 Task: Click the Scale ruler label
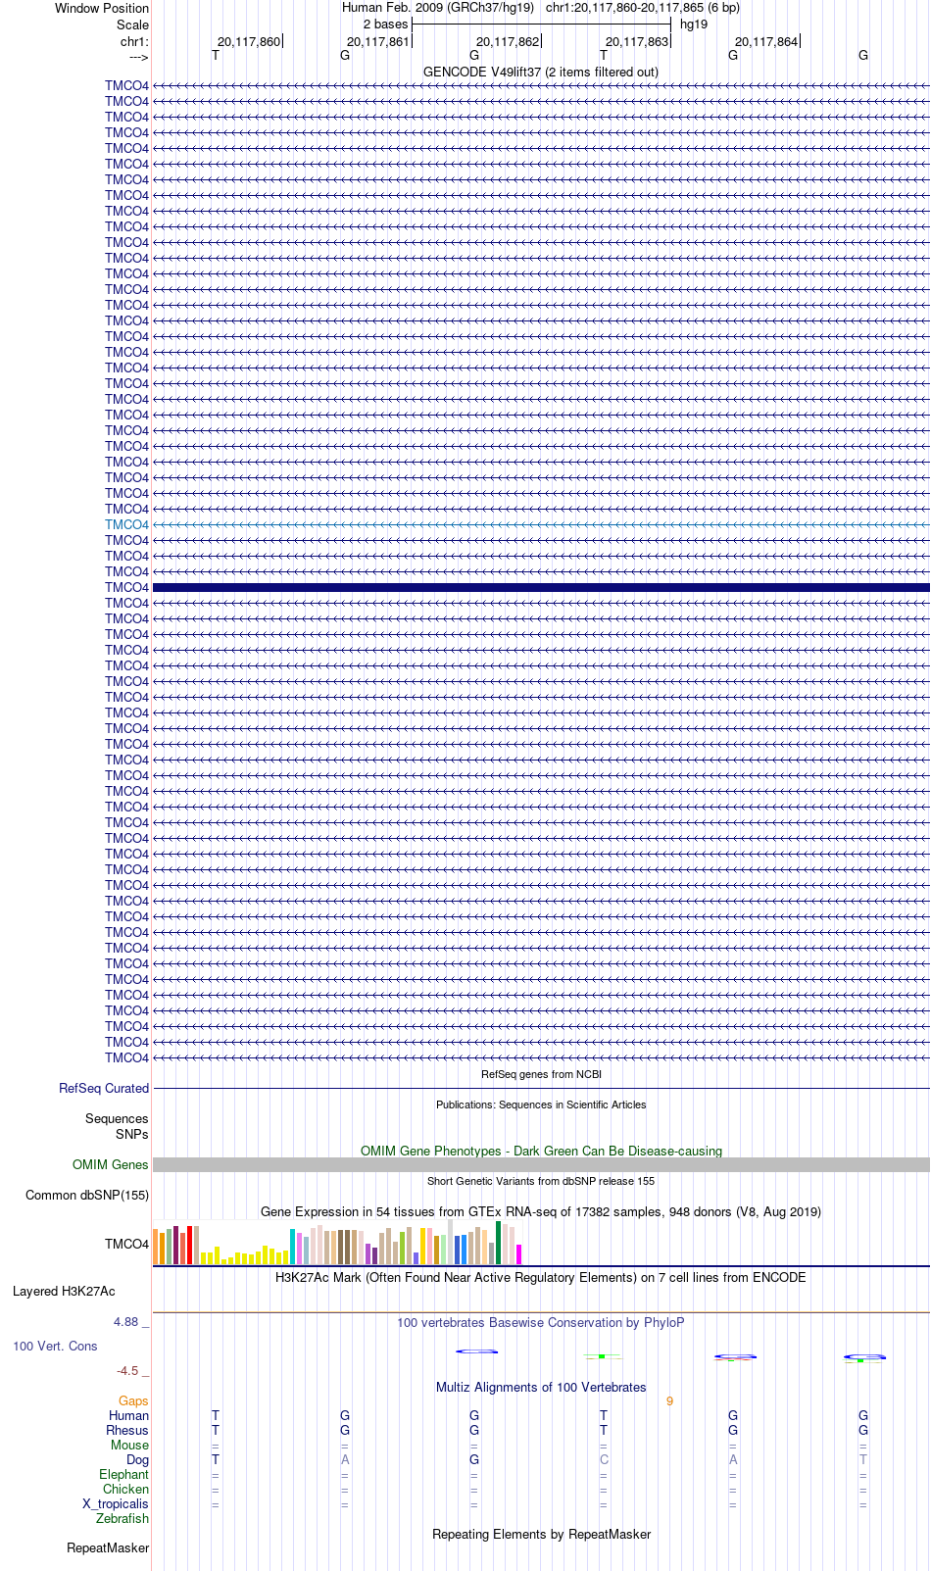click(132, 25)
